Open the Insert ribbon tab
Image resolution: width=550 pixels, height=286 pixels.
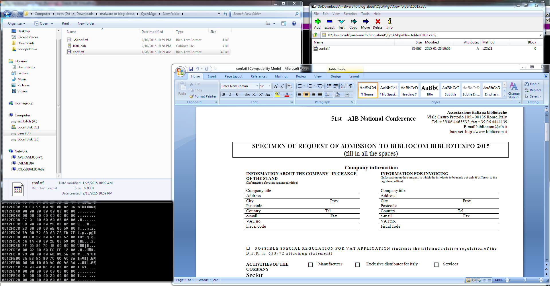coord(212,76)
